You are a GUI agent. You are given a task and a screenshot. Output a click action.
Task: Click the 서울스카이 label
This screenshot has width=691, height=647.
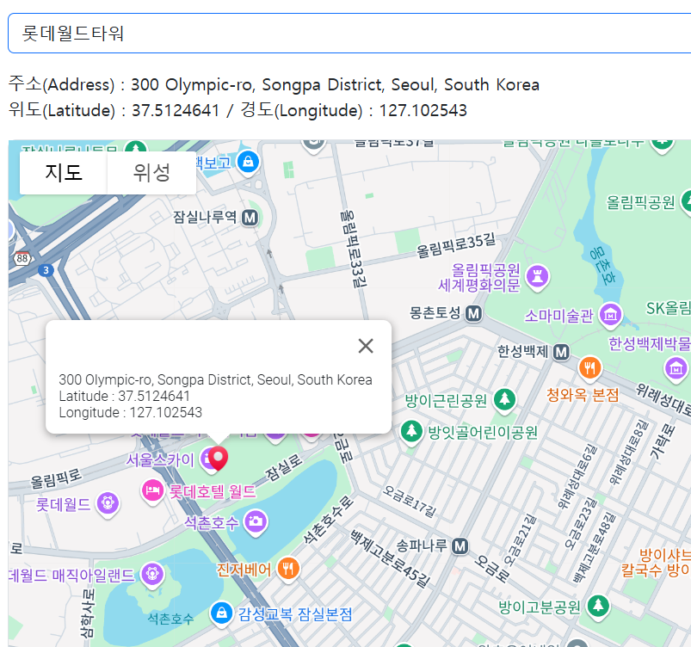pos(160,460)
